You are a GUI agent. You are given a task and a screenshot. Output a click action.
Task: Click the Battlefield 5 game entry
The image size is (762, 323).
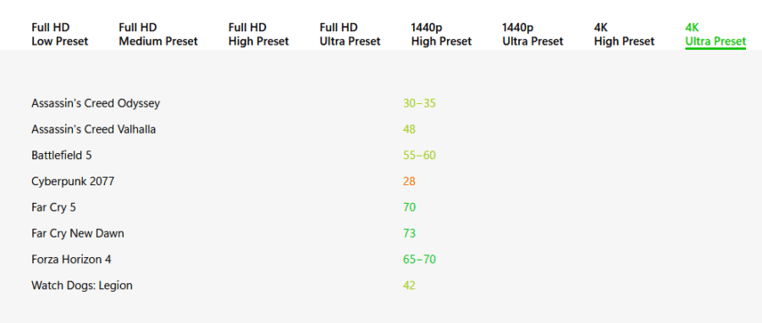pyautogui.click(x=62, y=156)
